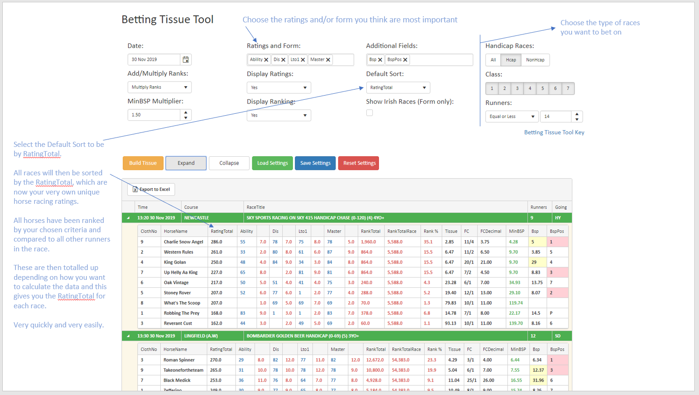Open the Betting Tissue Tool Key link
The image size is (699, 395).
click(x=554, y=132)
